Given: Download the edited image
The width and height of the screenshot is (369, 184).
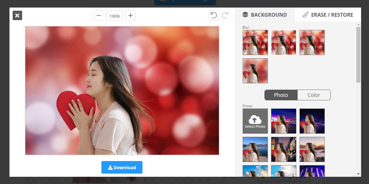Looking at the screenshot, I should point(122,167).
